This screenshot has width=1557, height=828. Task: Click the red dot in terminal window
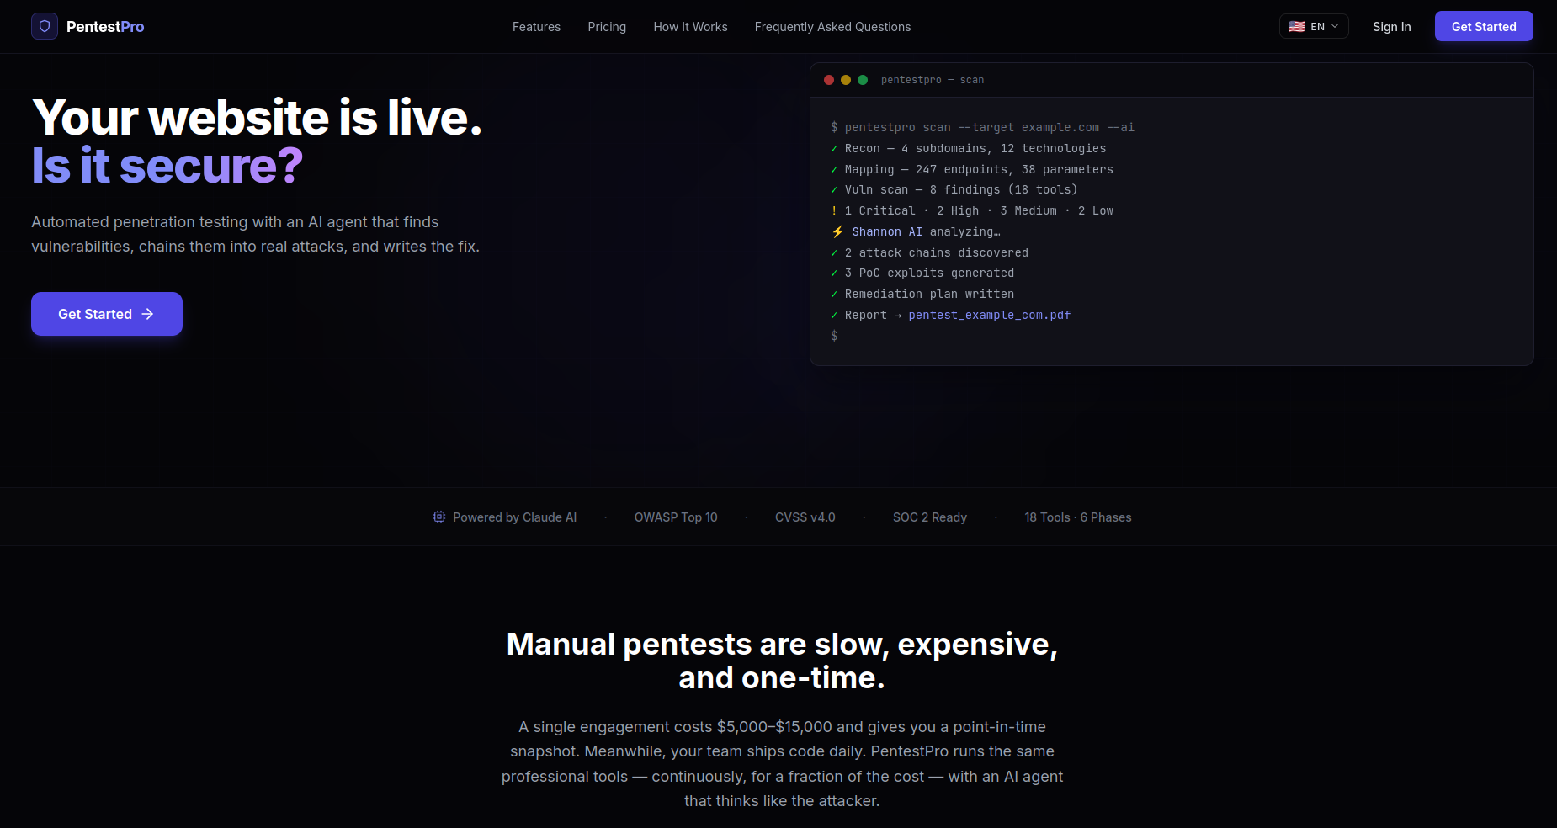coord(829,80)
